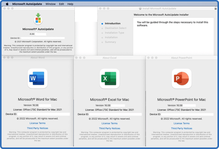The height and width of the screenshot is (149, 219).
Task: Open License Terms in About PowerPoint
Action: click(x=182, y=123)
